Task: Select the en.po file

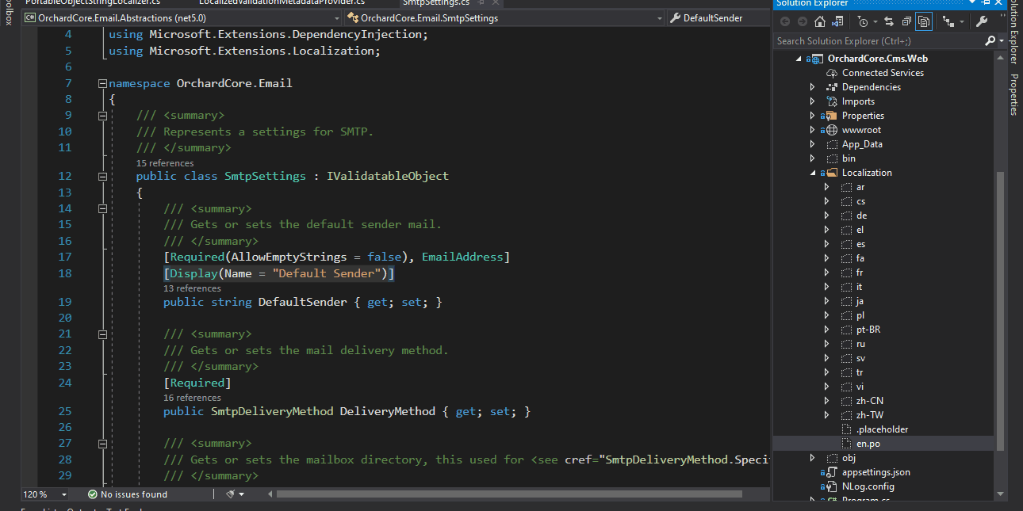Action: (868, 444)
